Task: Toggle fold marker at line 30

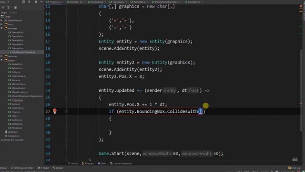Action: (66, 132)
